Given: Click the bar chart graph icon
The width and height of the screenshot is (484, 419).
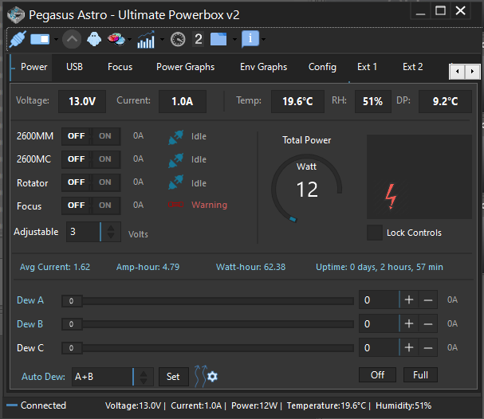Looking at the screenshot, I should (x=146, y=40).
